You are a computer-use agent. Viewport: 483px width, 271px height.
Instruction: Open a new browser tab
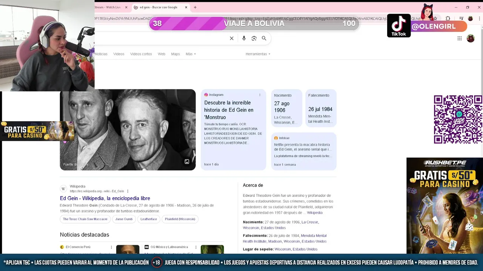pyautogui.click(x=195, y=7)
